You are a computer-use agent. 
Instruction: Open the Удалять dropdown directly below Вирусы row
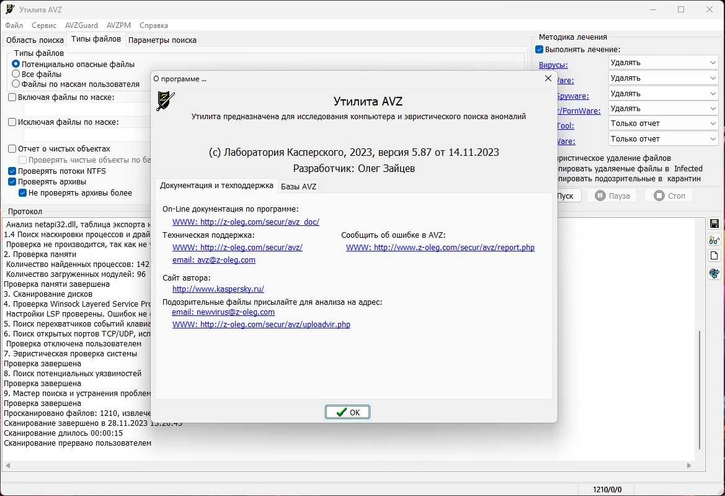pos(663,78)
